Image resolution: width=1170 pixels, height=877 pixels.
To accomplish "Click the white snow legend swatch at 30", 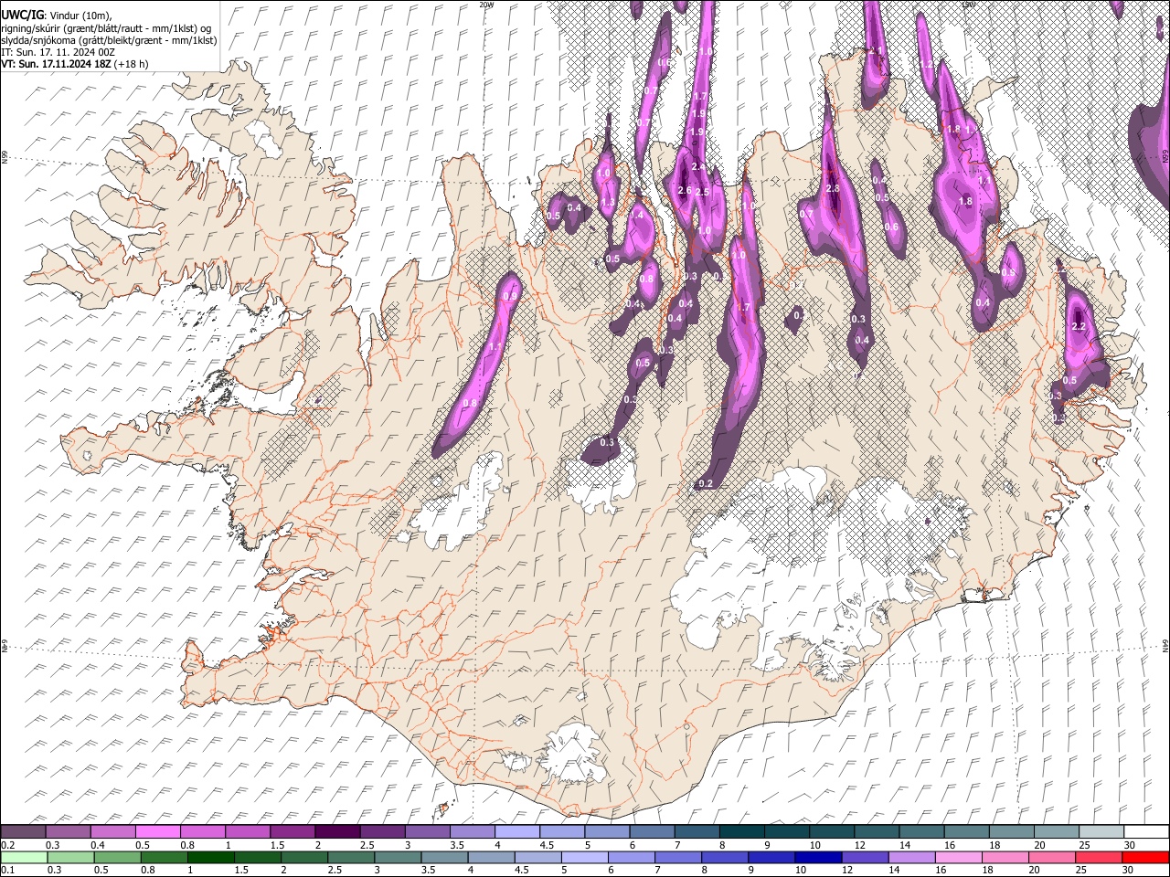I will (x=1148, y=832).
